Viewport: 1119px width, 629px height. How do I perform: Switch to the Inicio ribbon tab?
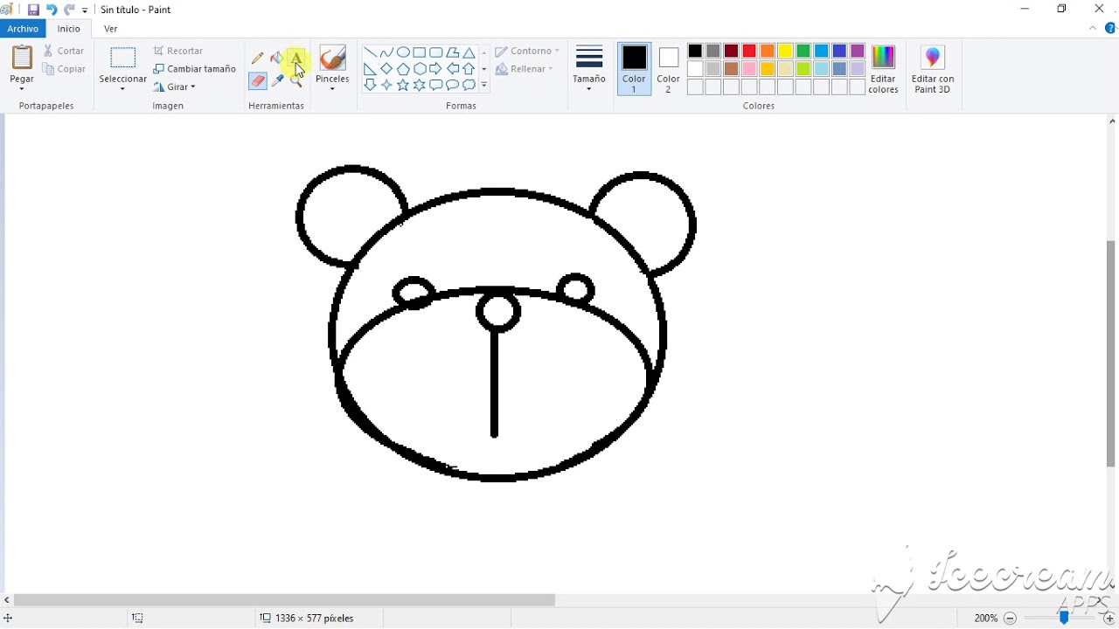tap(69, 29)
